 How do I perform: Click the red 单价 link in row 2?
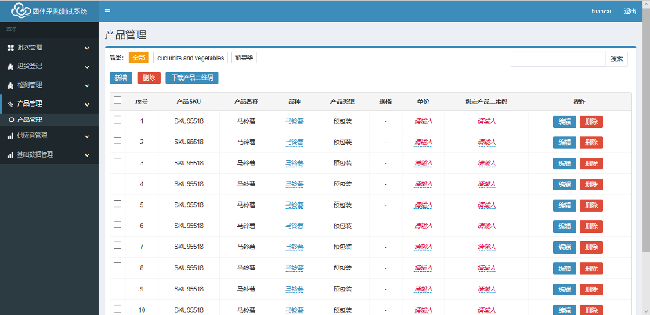pyautogui.click(x=423, y=143)
